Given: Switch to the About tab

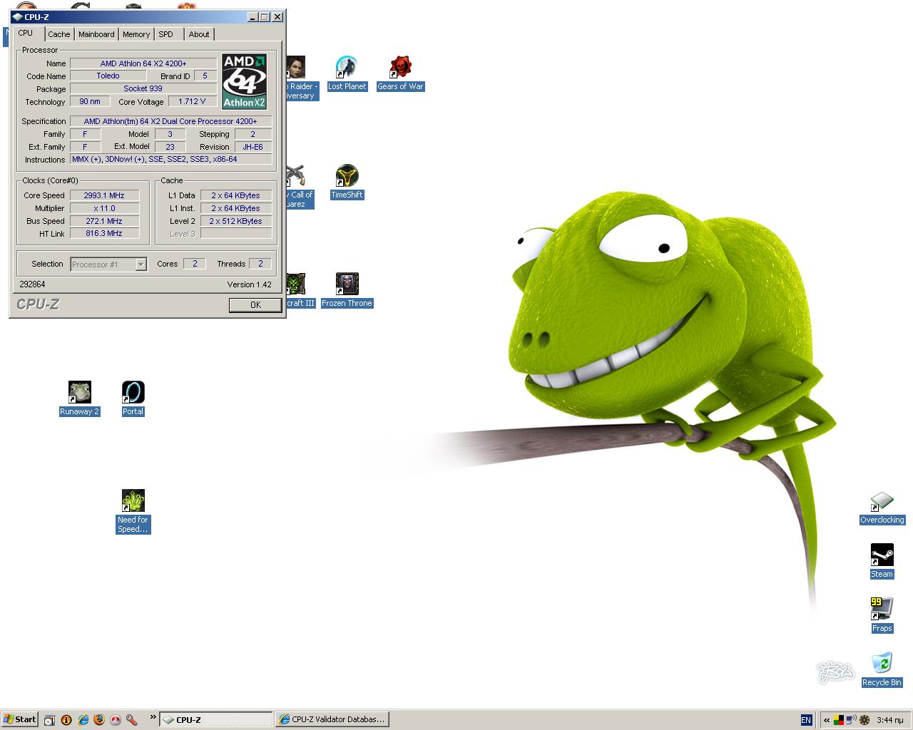Looking at the screenshot, I should pyautogui.click(x=199, y=34).
